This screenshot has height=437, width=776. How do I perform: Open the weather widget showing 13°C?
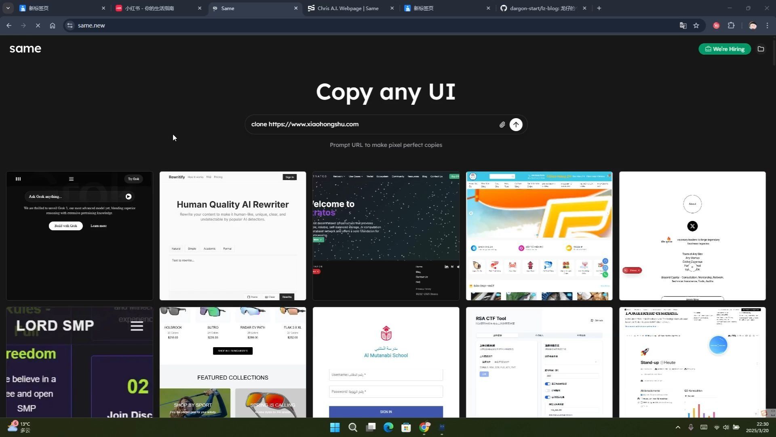coord(19,427)
